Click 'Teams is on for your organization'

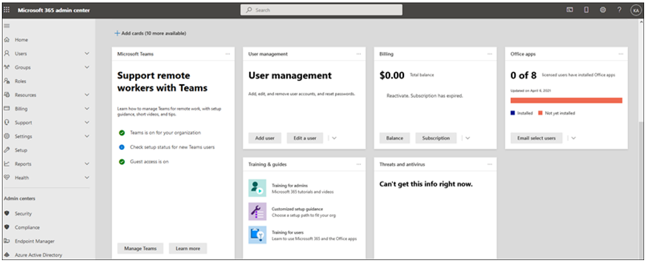click(165, 133)
